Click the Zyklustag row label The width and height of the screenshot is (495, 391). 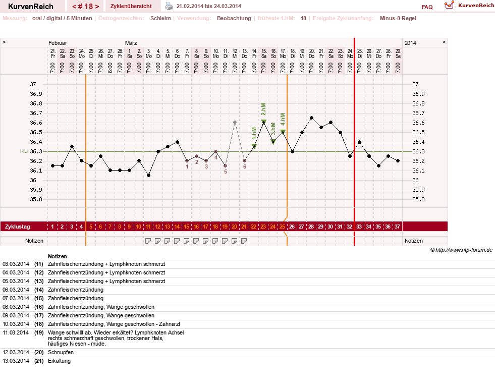coord(17,227)
